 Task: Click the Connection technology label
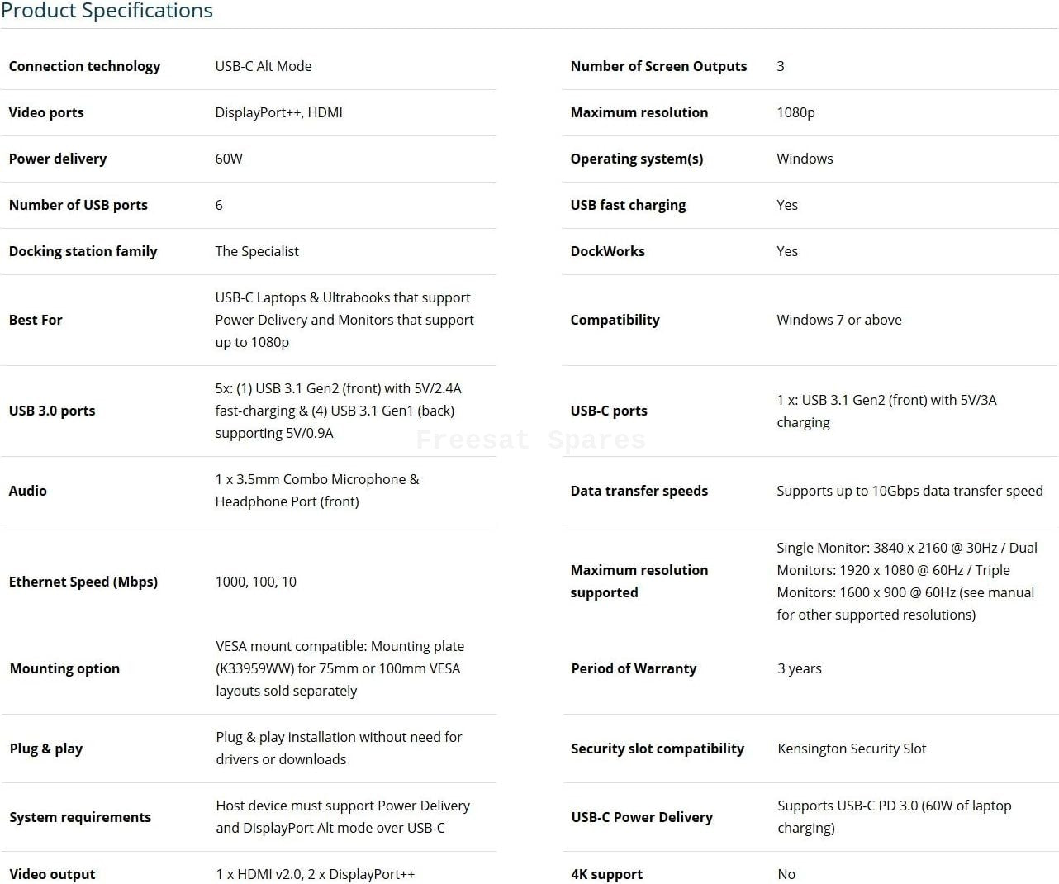[84, 66]
